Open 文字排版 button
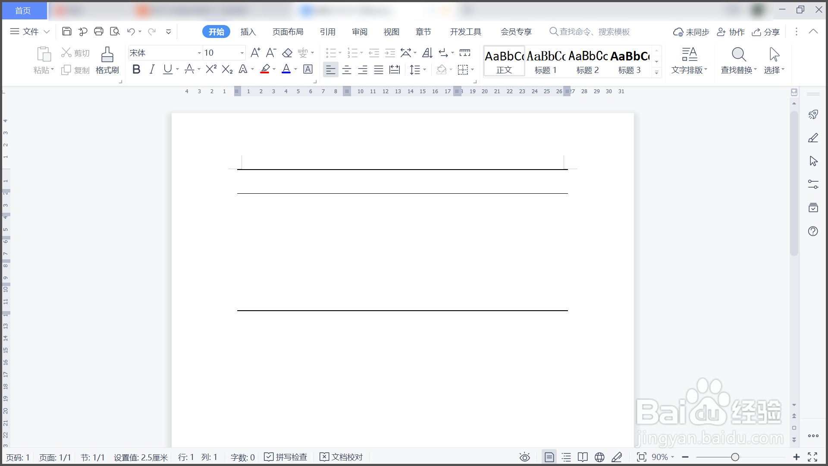This screenshot has width=828, height=466. (689, 61)
